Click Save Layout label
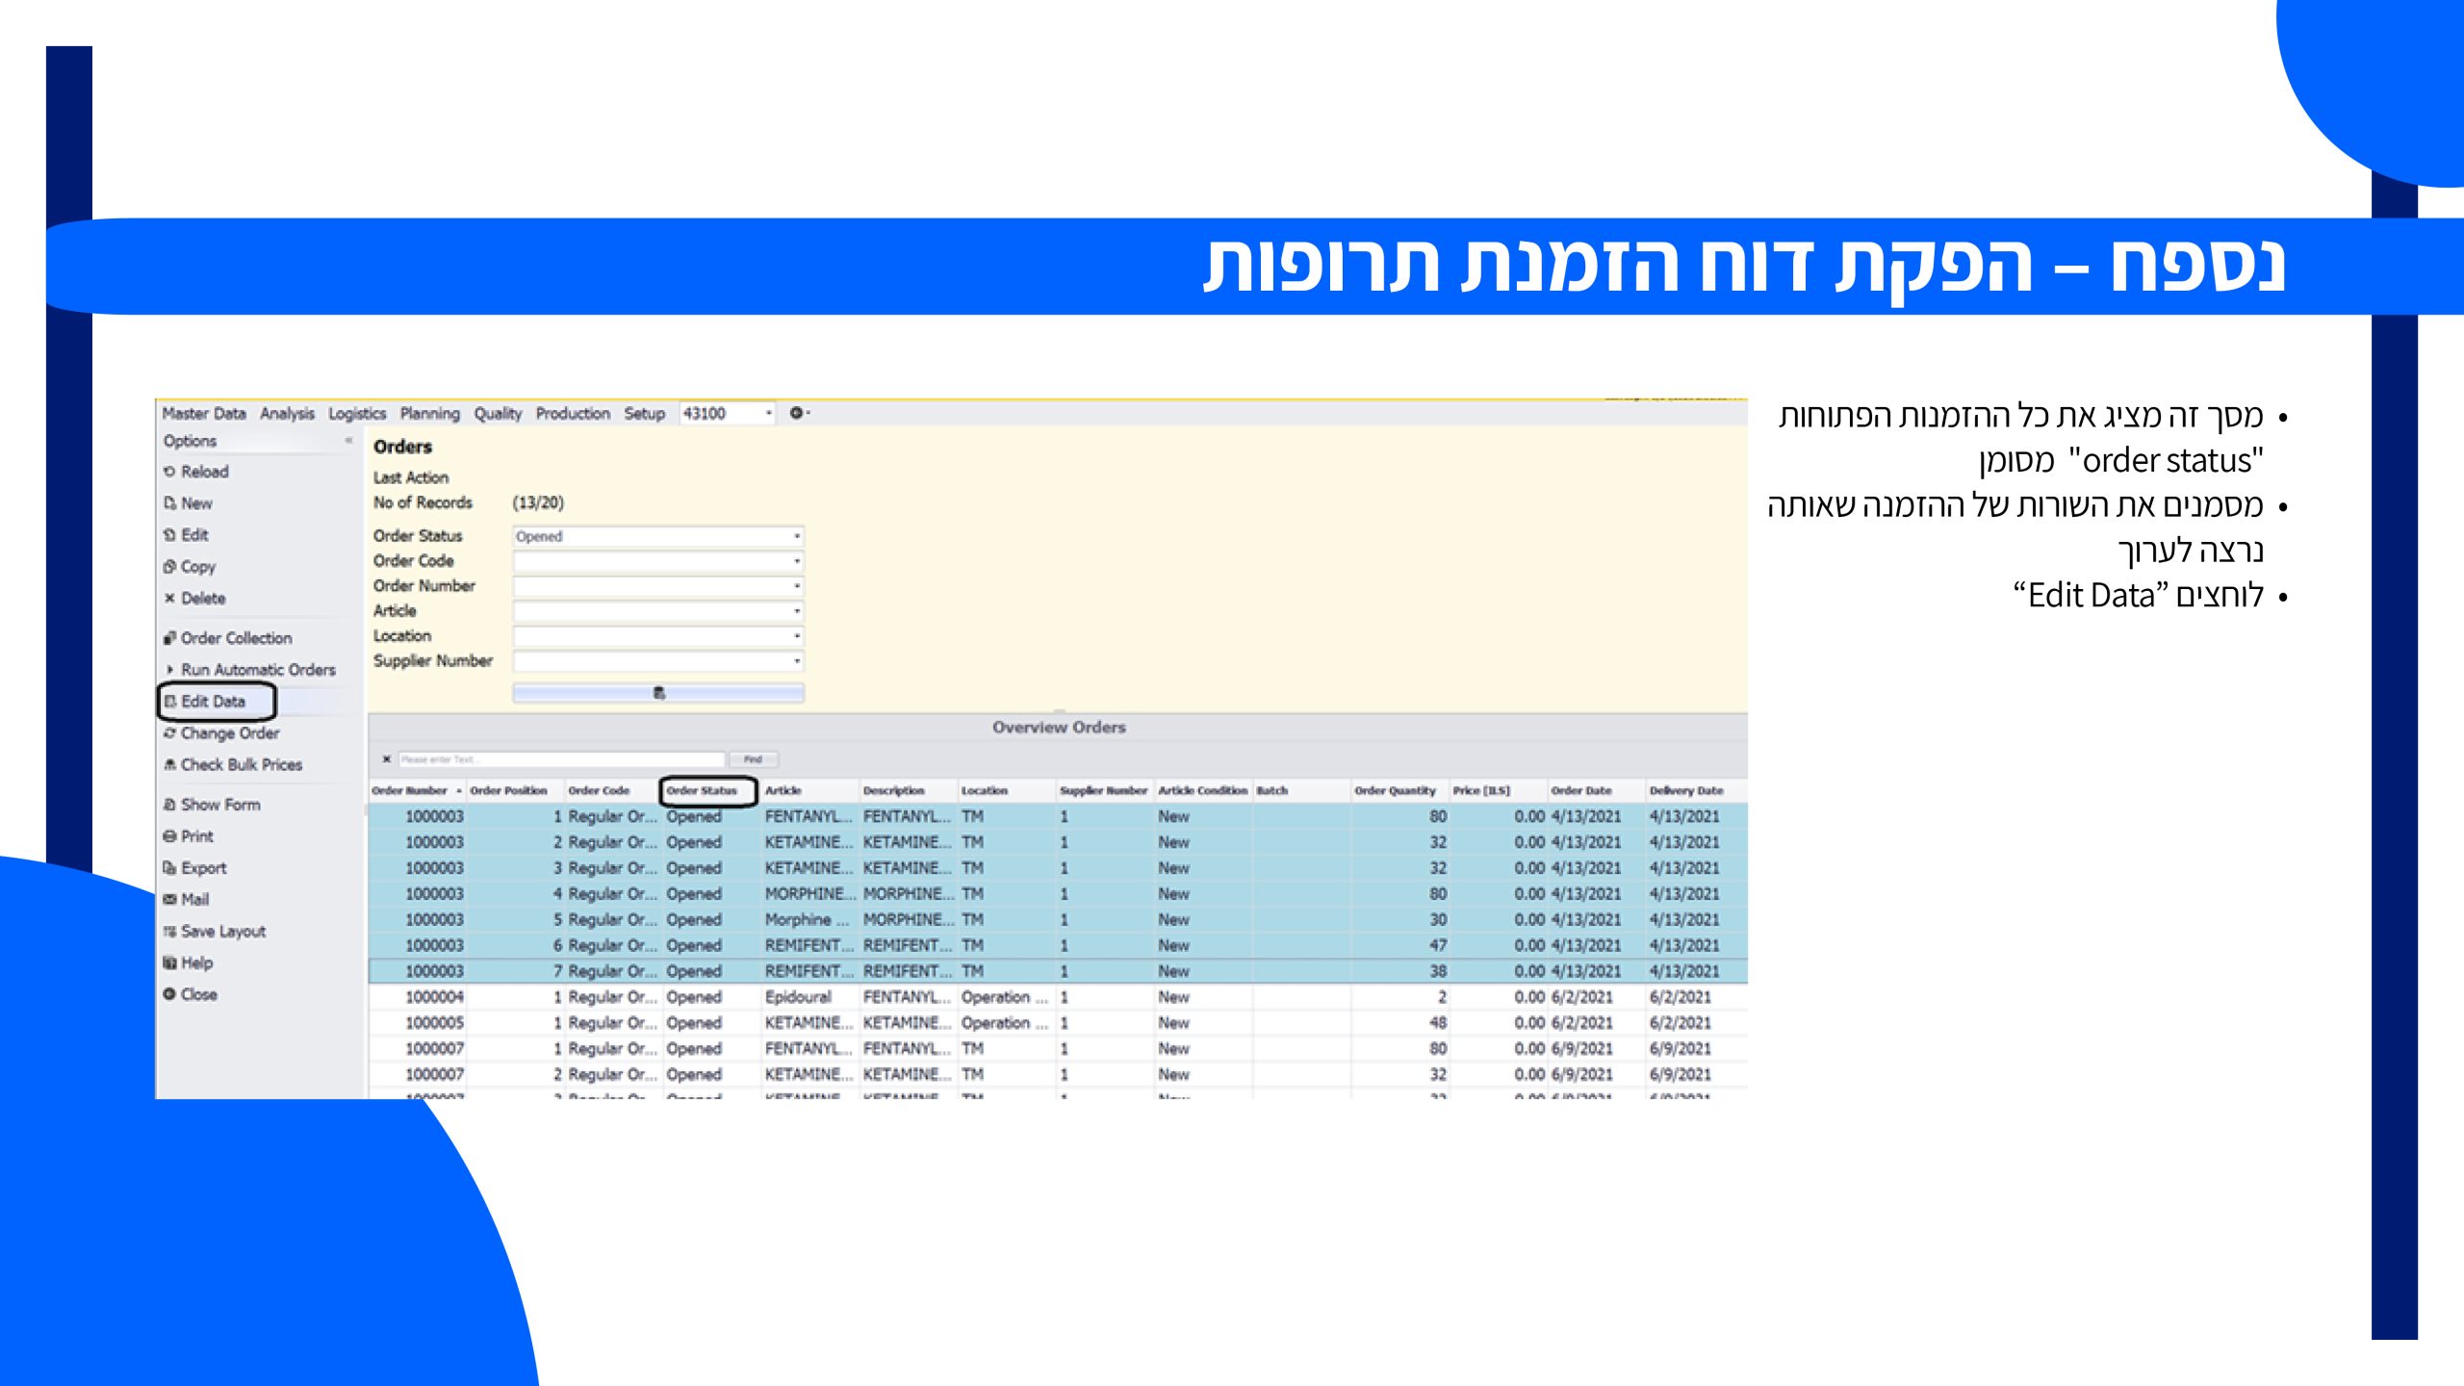Screen dimensions: 2464x1386 (x=223, y=932)
